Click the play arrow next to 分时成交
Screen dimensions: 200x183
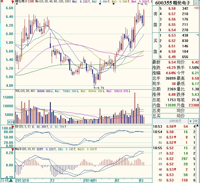[x=191, y=121]
